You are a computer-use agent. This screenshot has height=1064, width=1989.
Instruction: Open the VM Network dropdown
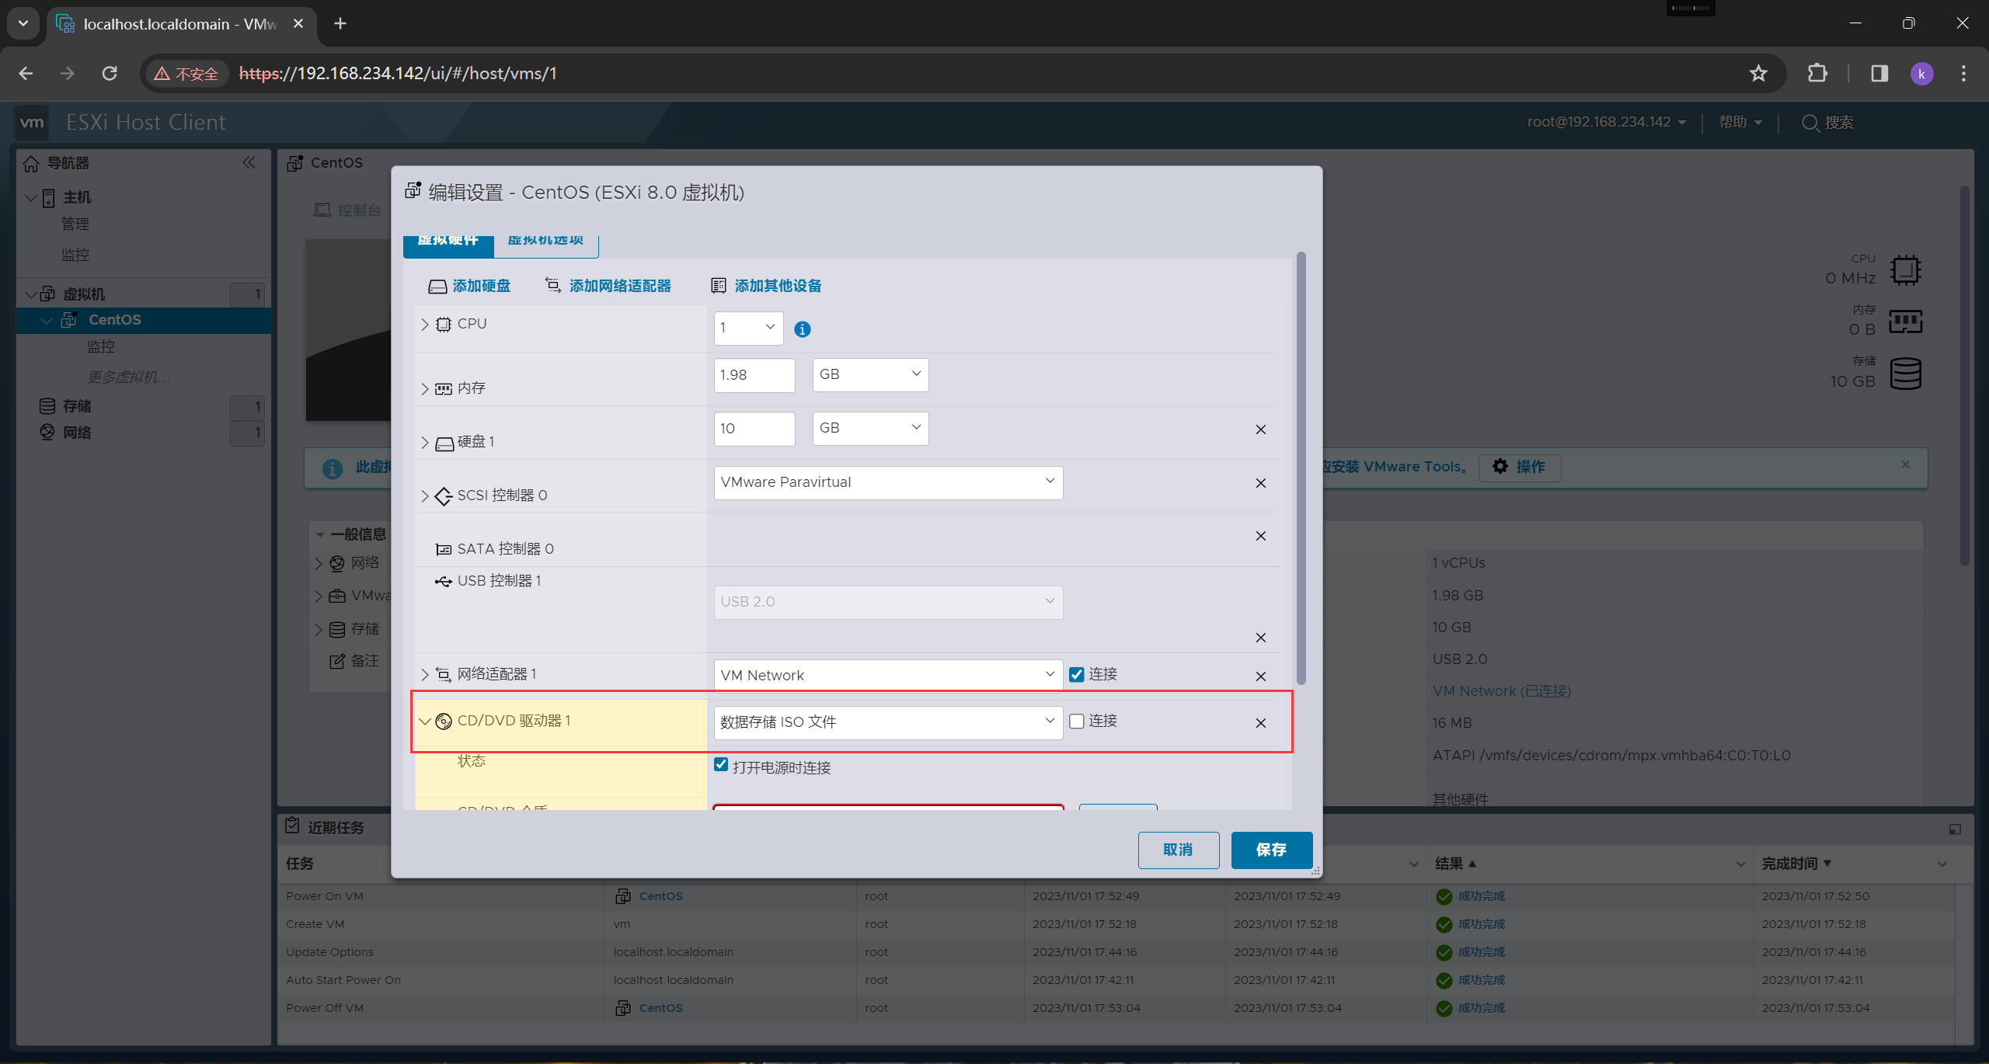pyautogui.click(x=888, y=676)
